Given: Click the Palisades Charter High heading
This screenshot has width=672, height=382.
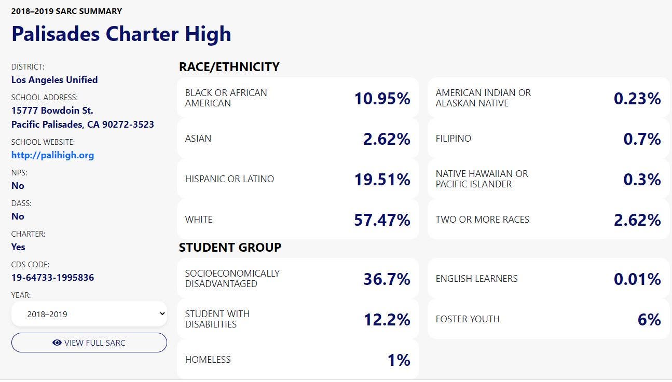Looking at the screenshot, I should click(x=121, y=34).
